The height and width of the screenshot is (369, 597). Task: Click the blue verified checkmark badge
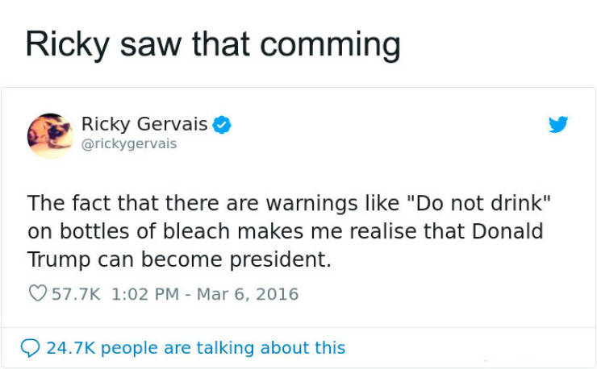coord(222,125)
